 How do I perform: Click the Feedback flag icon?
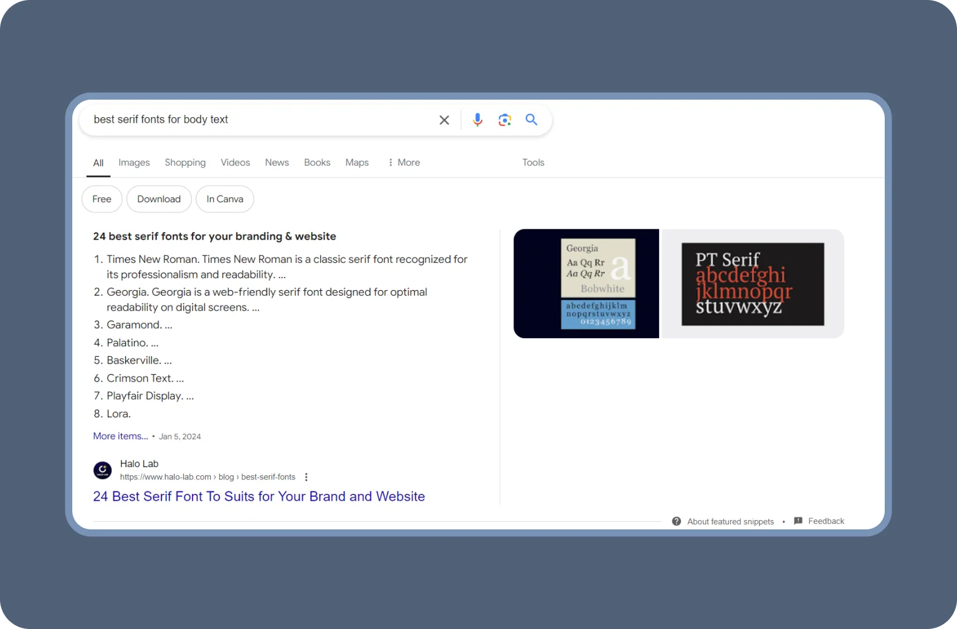point(798,521)
